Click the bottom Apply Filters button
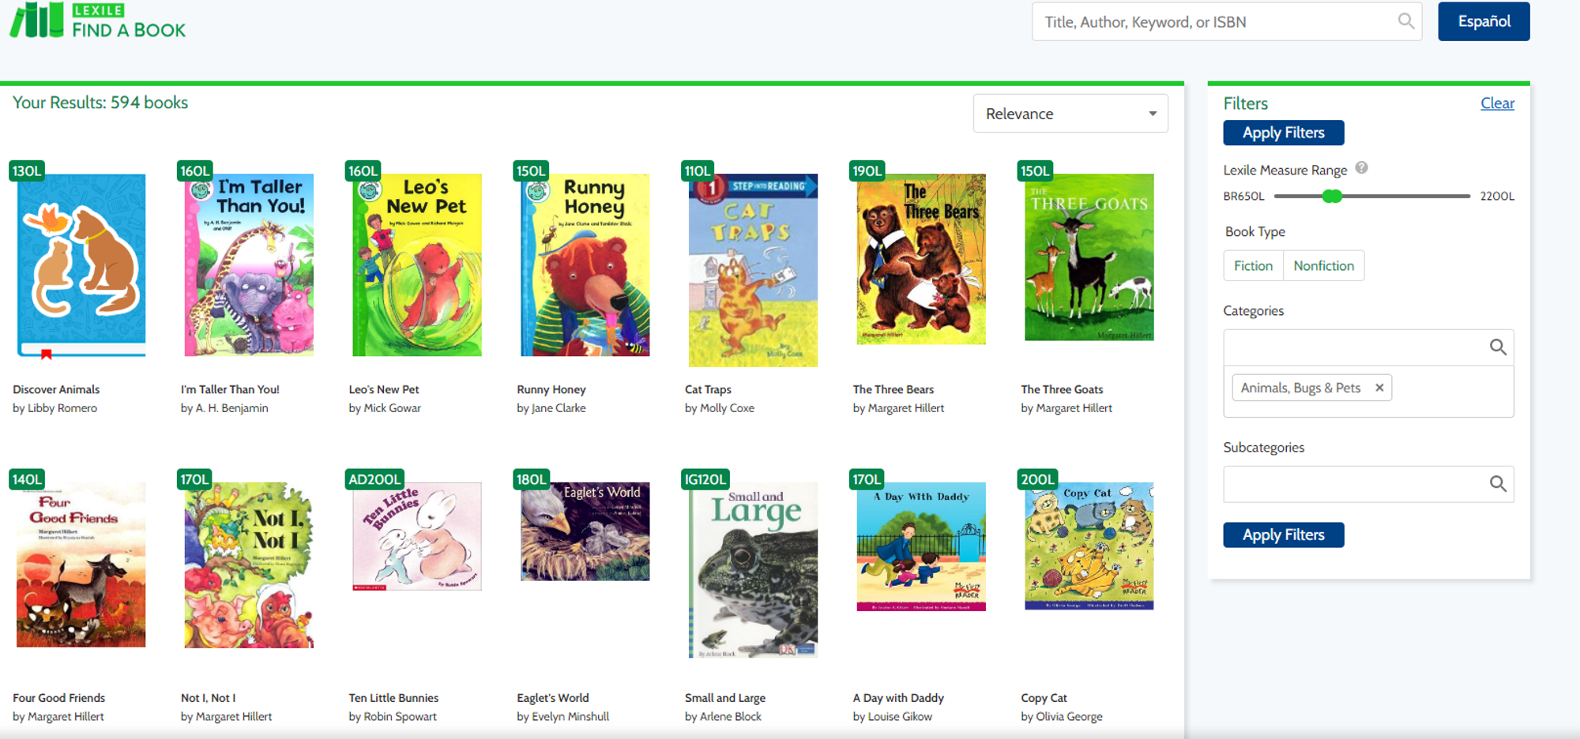This screenshot has height=739, width=1580. point(1284,535)
